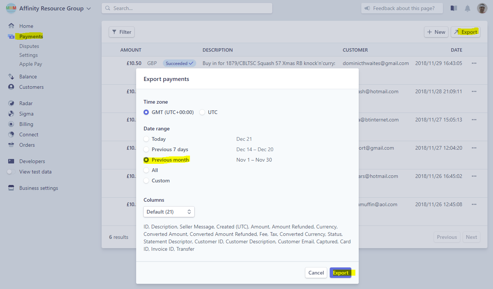Open the Billing icon in sidebar
Viewport: 493px width, 289px height.
11,124
